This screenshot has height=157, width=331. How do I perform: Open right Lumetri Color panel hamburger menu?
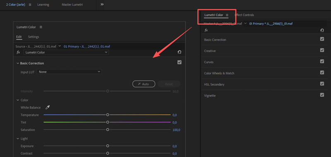coord(227,15)
